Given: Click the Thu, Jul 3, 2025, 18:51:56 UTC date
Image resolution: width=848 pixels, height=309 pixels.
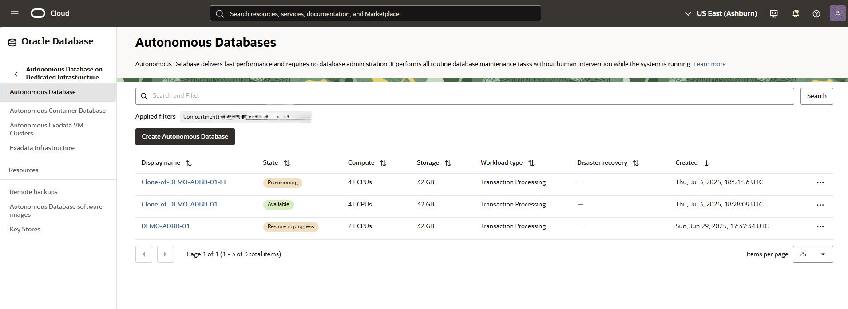Looking at the screenshot, I should [x=719, y=182].
